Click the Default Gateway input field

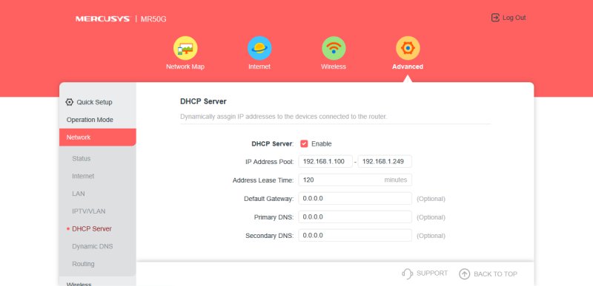click(355, 199)
